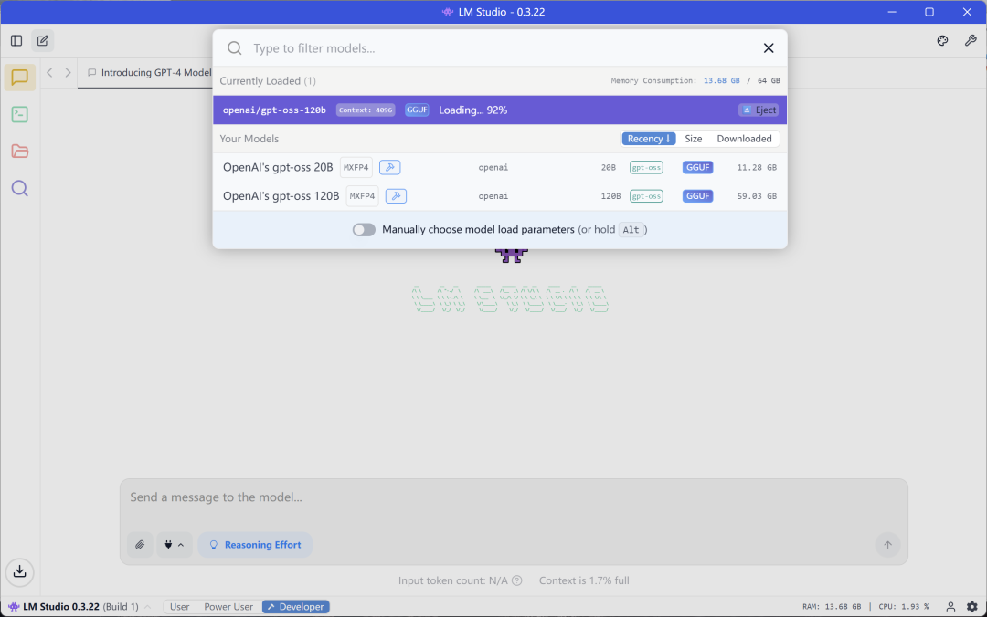Toggle the sidebar panel icon
The image size is (987, 617).
coord(16,41)
